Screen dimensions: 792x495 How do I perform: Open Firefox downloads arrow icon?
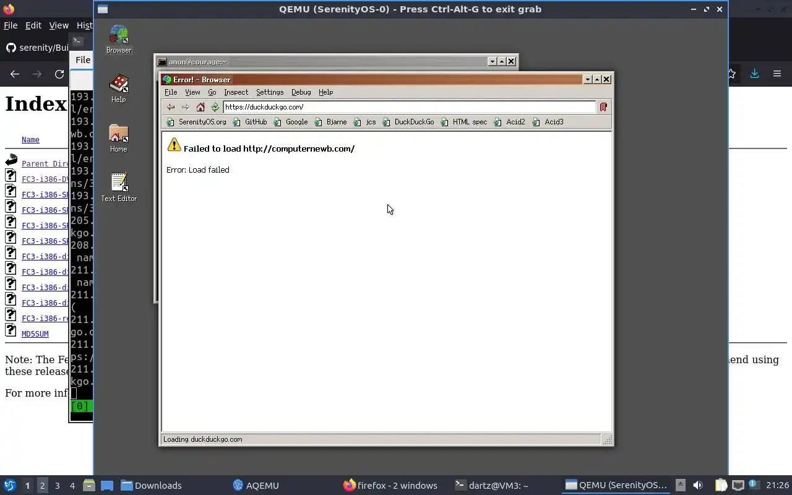point(755,74)
